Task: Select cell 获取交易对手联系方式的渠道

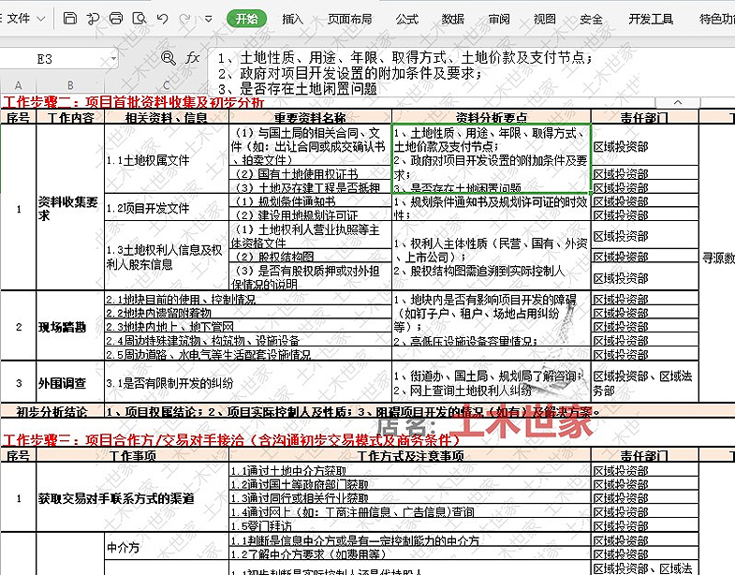Action: [133, 498]
